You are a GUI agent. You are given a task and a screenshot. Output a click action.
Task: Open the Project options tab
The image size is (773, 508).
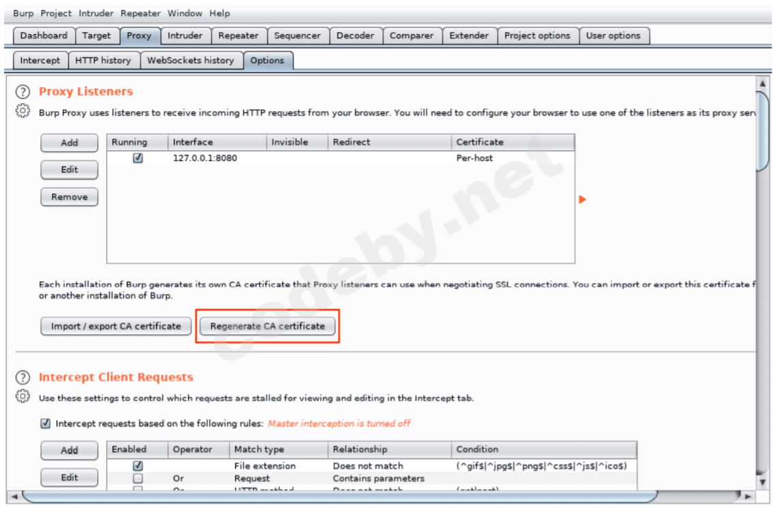tap(537, 35)
